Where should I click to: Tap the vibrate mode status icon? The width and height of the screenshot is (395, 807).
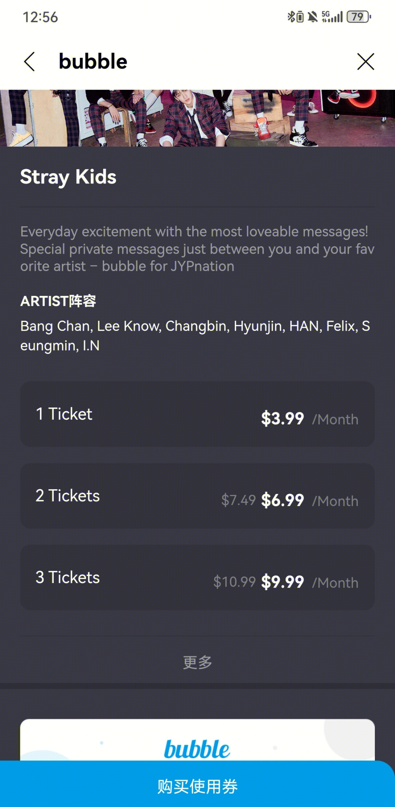coord(300,17)
